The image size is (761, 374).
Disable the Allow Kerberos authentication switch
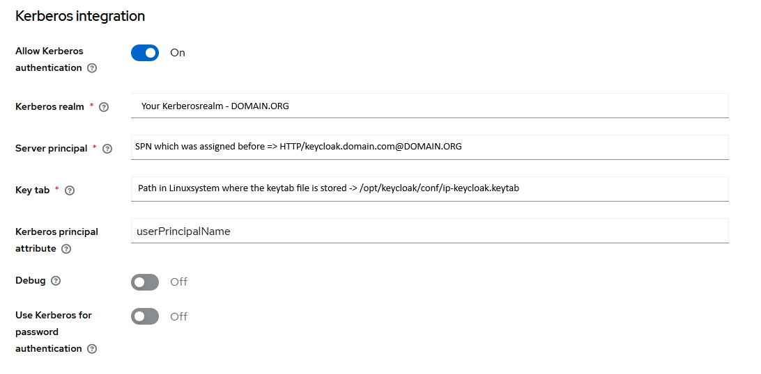click(145, 53)
